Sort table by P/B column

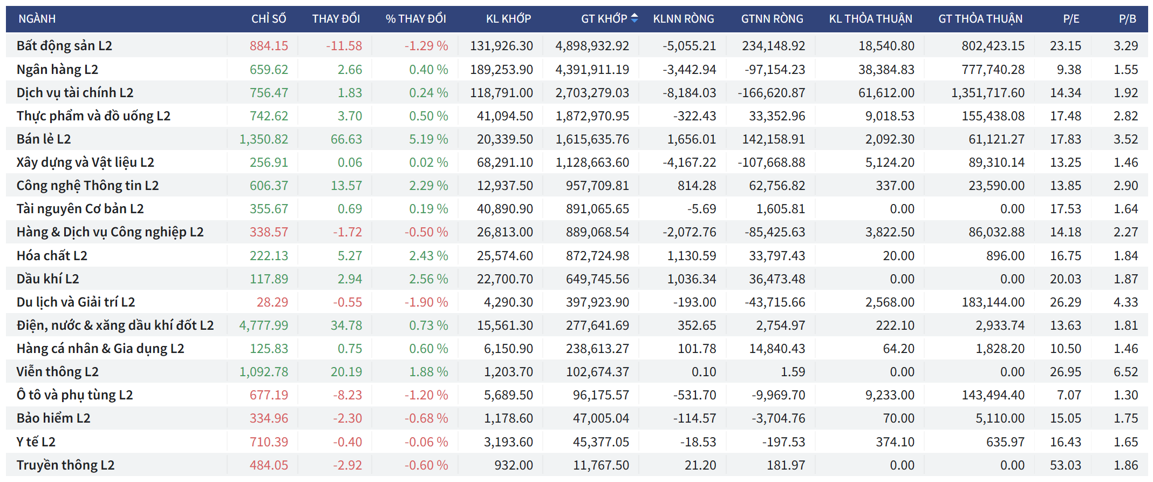pos(1127,19)
